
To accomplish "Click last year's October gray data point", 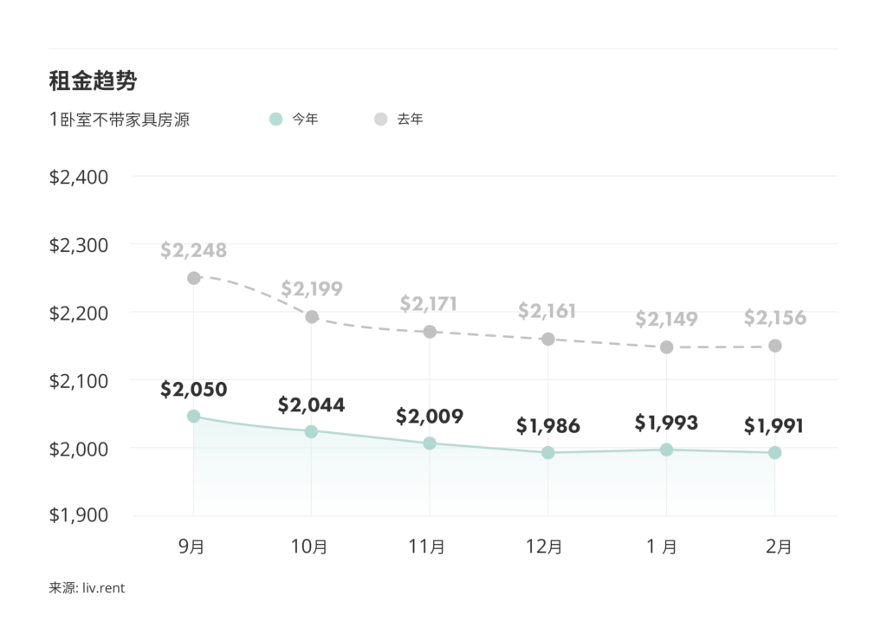I will tap(312, 317).
